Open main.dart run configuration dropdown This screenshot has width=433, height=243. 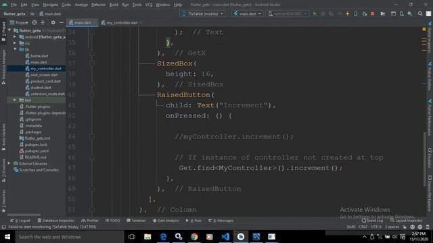click(247, 13)
